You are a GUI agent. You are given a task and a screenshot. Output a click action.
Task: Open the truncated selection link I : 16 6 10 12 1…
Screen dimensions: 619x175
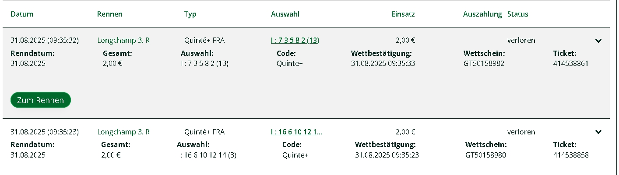pos(296,132)
